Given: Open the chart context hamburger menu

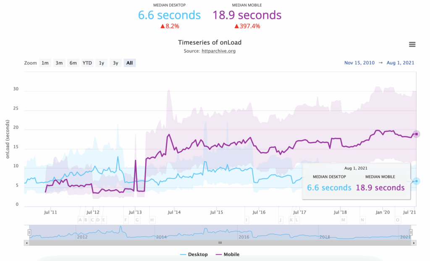Looking at the screenshot, I should [412, 44].
